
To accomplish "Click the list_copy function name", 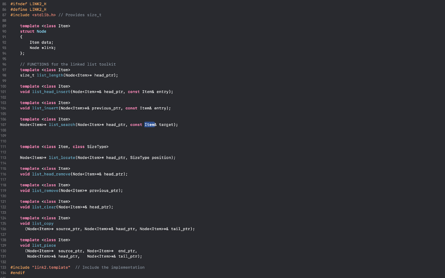I will 43,224.
